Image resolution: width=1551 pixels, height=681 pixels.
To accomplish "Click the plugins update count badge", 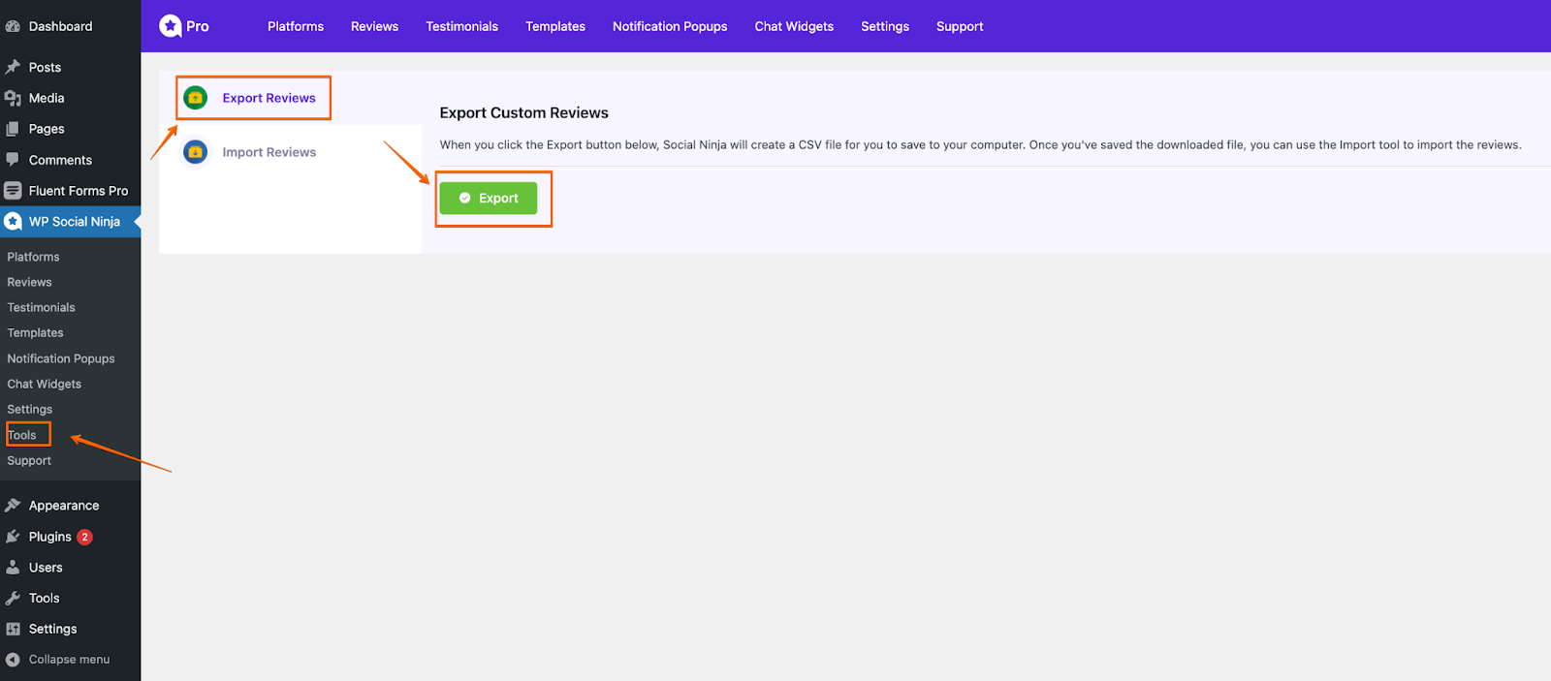I will (x=85, y=537).
